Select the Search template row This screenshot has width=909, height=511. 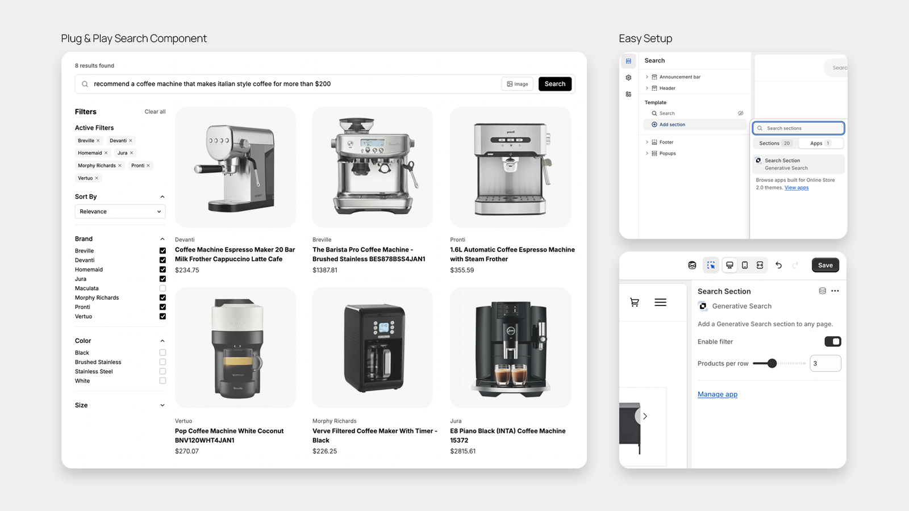coord(695,114)
